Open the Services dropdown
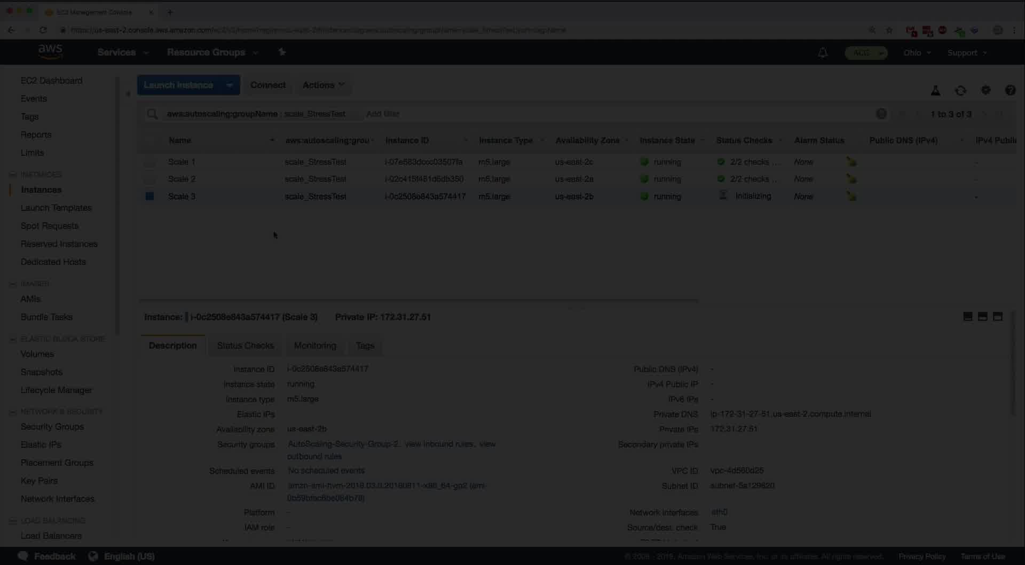 coord(123,52)
